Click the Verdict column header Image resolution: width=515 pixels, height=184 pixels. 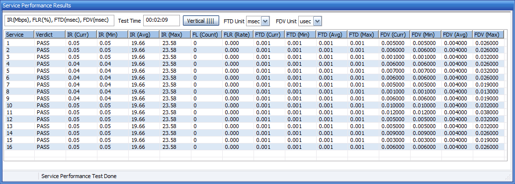pos(50,34)
